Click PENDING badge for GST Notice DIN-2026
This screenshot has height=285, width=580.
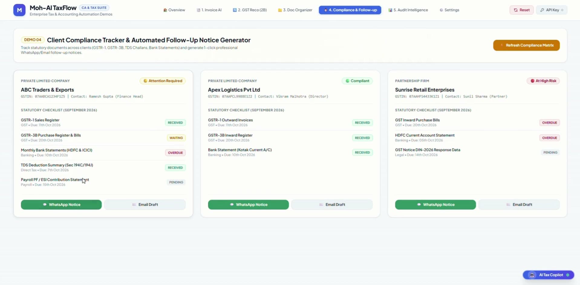point(550,152)
